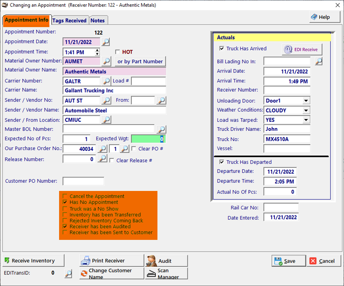Screen dimensions: 344x286
Task: Check Cancel the Appointment box
Action: pyautogui.click(x=65, y=196)
